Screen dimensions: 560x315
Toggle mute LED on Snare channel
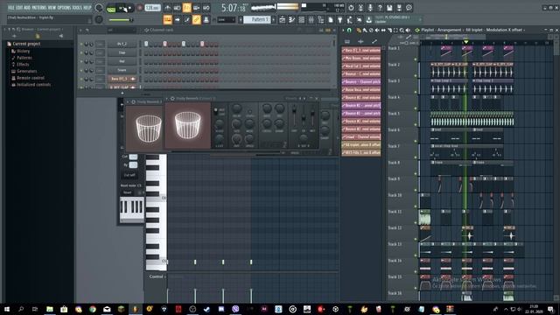81,70
